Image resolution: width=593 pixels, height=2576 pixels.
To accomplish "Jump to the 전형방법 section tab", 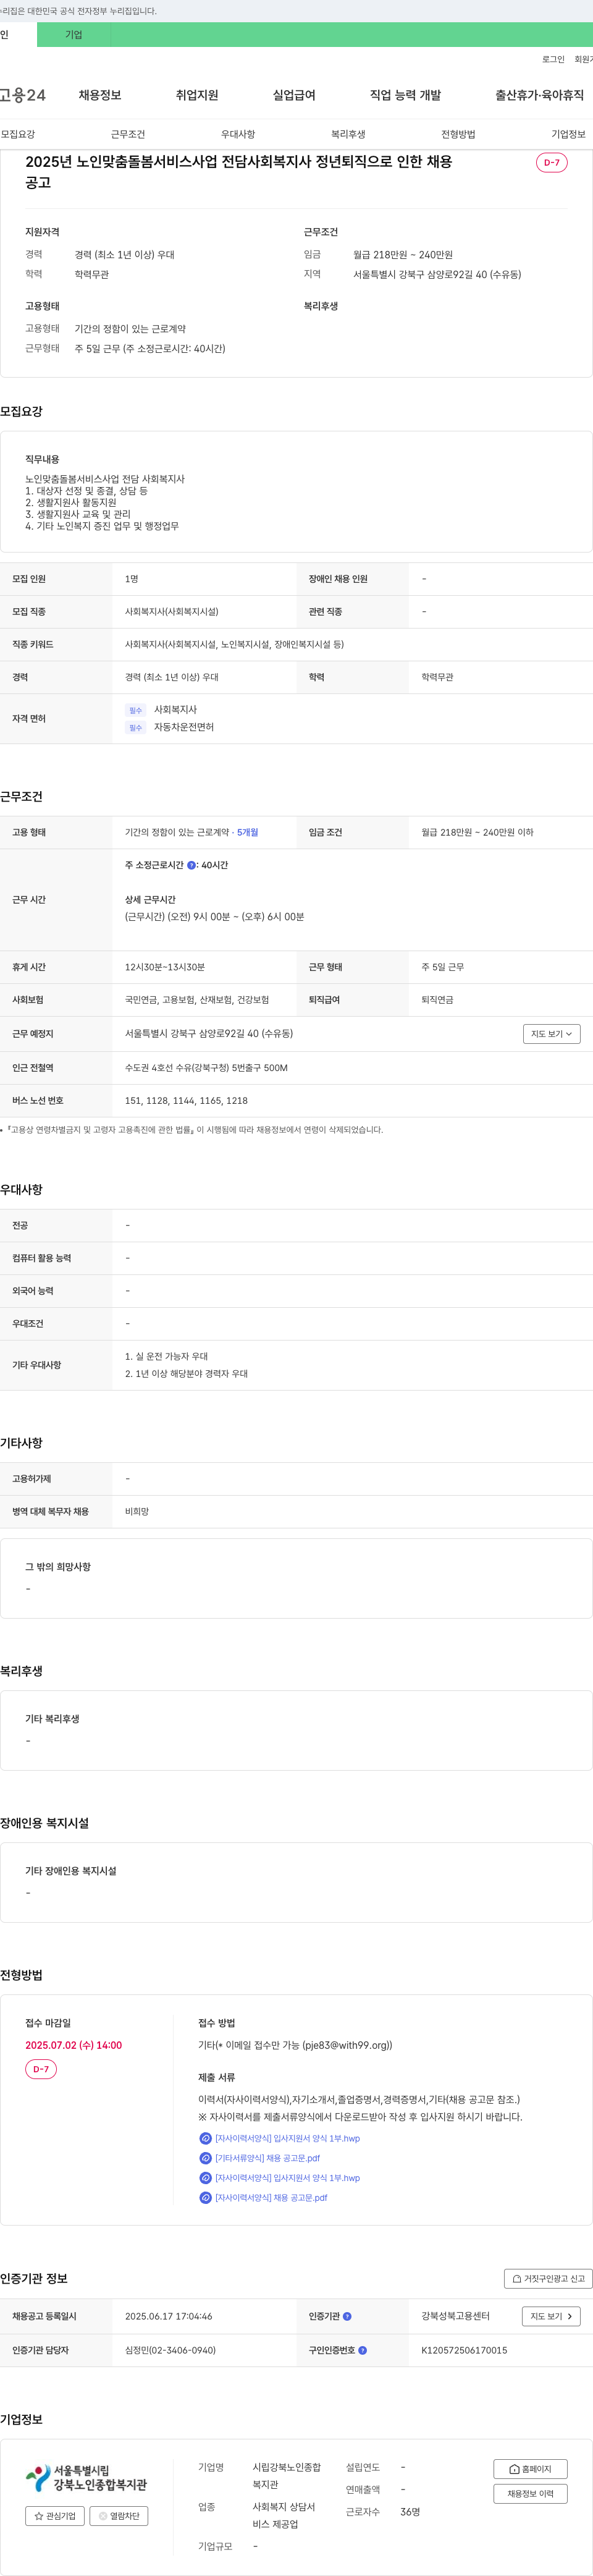I will pos(458,134).
